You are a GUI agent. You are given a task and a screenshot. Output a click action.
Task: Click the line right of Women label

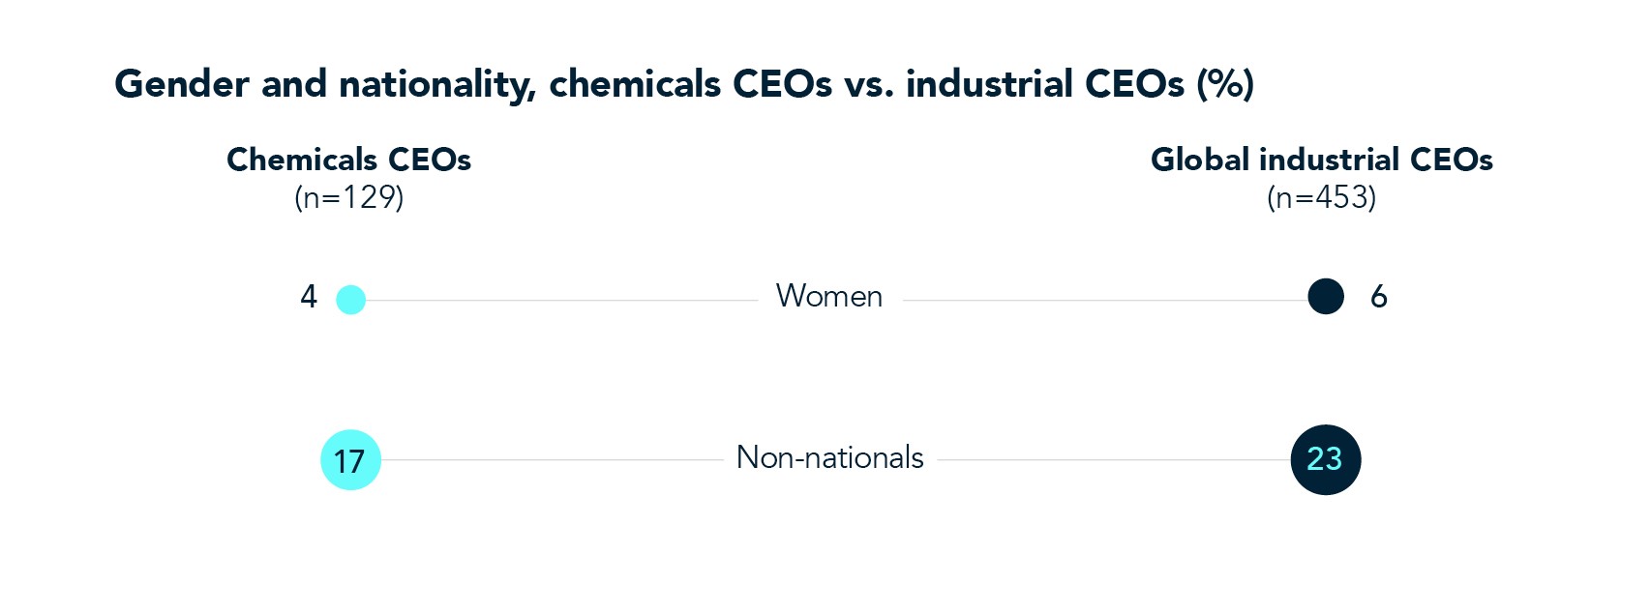point(1103,301)
